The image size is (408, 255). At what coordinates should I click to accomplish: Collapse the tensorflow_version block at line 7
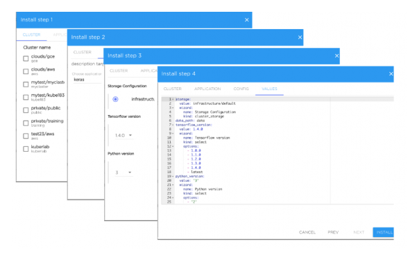coord(173,125)
